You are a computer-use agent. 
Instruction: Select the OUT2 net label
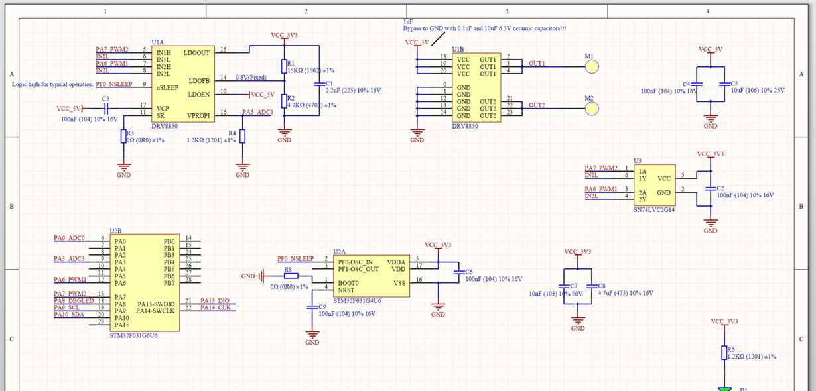click(537, 105)
